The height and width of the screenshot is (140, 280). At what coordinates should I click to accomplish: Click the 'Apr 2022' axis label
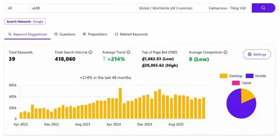21,124
